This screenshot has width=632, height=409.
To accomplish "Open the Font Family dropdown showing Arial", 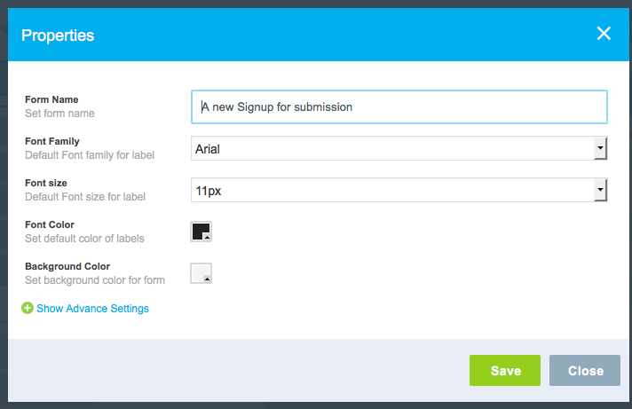I will (x=399, y=149).
